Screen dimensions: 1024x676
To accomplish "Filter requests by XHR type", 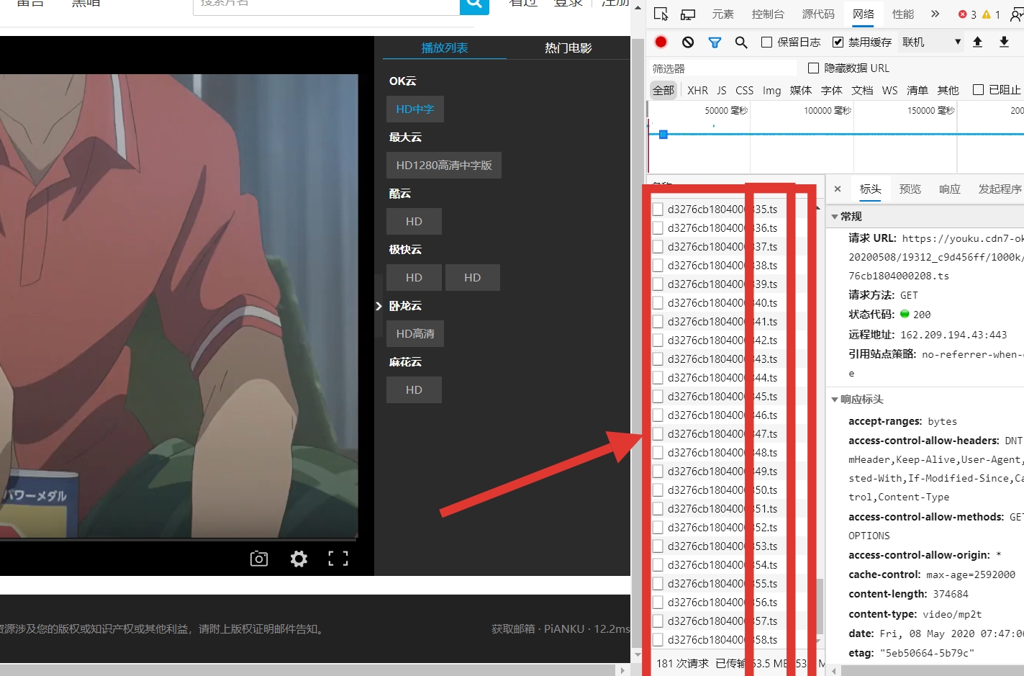I will click(x=697, y=90).
